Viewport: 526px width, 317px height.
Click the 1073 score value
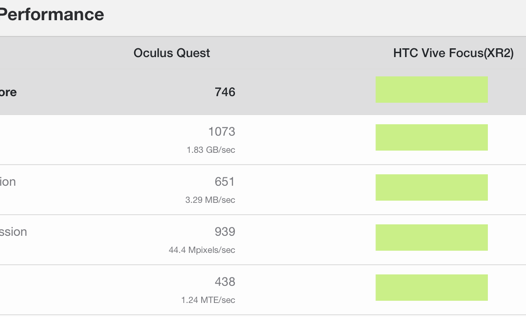tap(222, 131)
